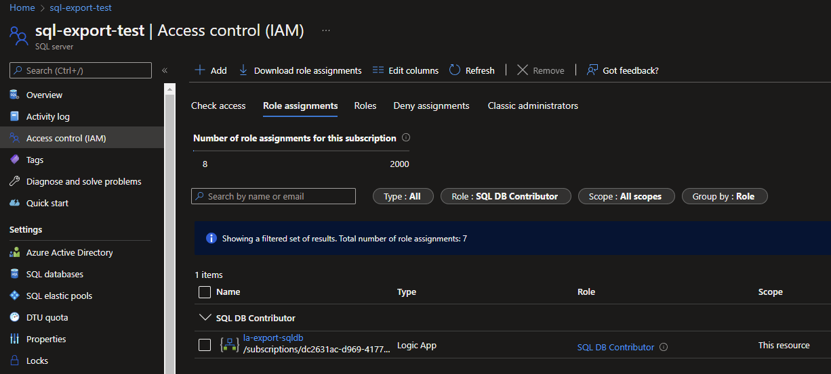Open Got feedback?
Viewport: 831px width, 374px height.
[622, 70]
